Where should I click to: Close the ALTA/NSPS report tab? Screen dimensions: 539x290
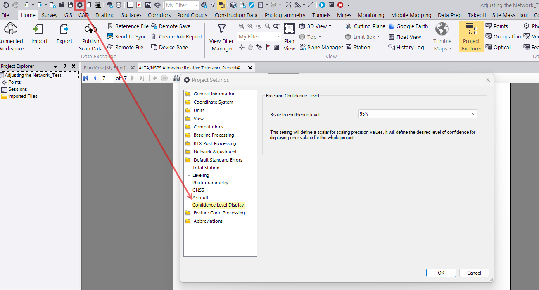[249, 67]
